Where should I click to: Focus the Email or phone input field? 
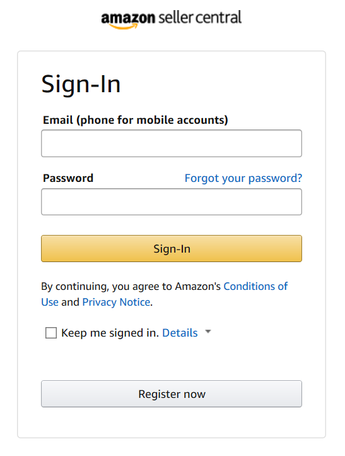pos(172,143)
